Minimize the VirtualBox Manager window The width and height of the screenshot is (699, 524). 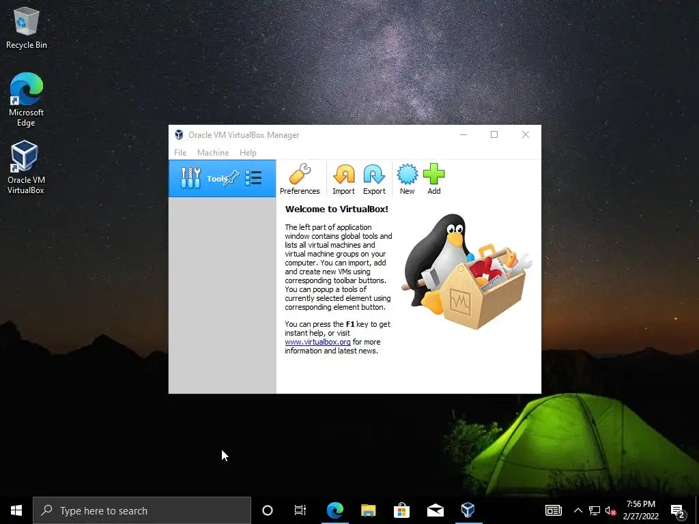click(463, 134)
